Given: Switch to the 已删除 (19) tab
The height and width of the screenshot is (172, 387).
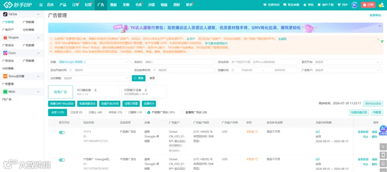Looking at the screenshot, I should (135, 112).
